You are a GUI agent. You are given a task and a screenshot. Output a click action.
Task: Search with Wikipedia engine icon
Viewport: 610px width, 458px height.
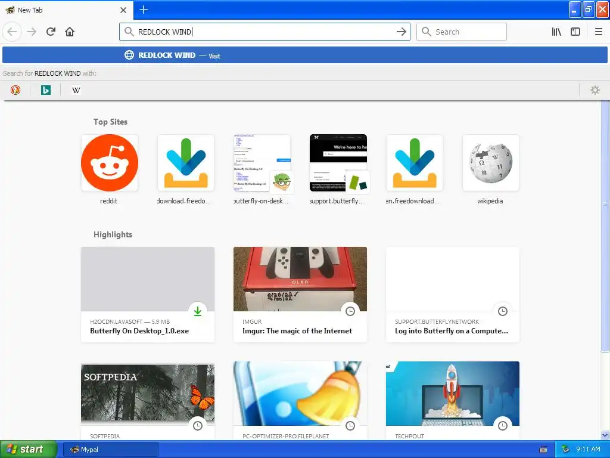tap(76, 91)
